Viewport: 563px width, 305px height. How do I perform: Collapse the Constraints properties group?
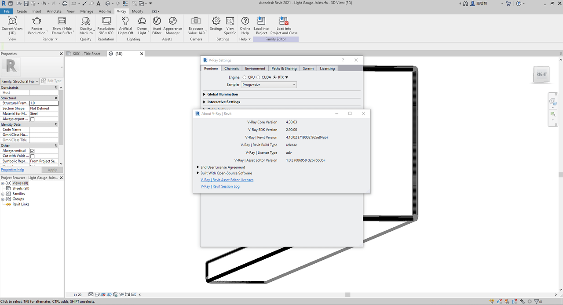56,87
